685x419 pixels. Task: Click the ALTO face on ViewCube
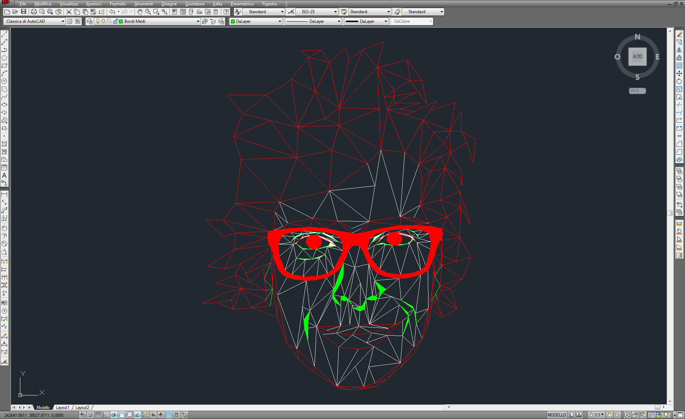click(637, 57)
